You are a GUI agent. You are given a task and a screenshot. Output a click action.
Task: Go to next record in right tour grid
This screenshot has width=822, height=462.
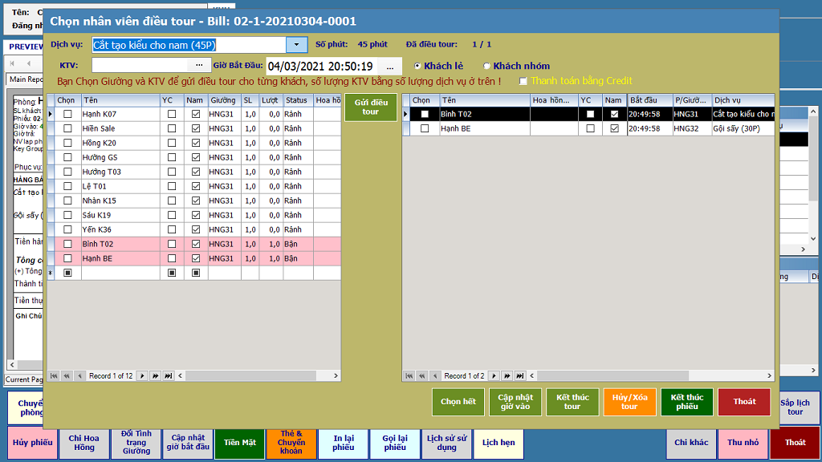(x=494, y=375)
